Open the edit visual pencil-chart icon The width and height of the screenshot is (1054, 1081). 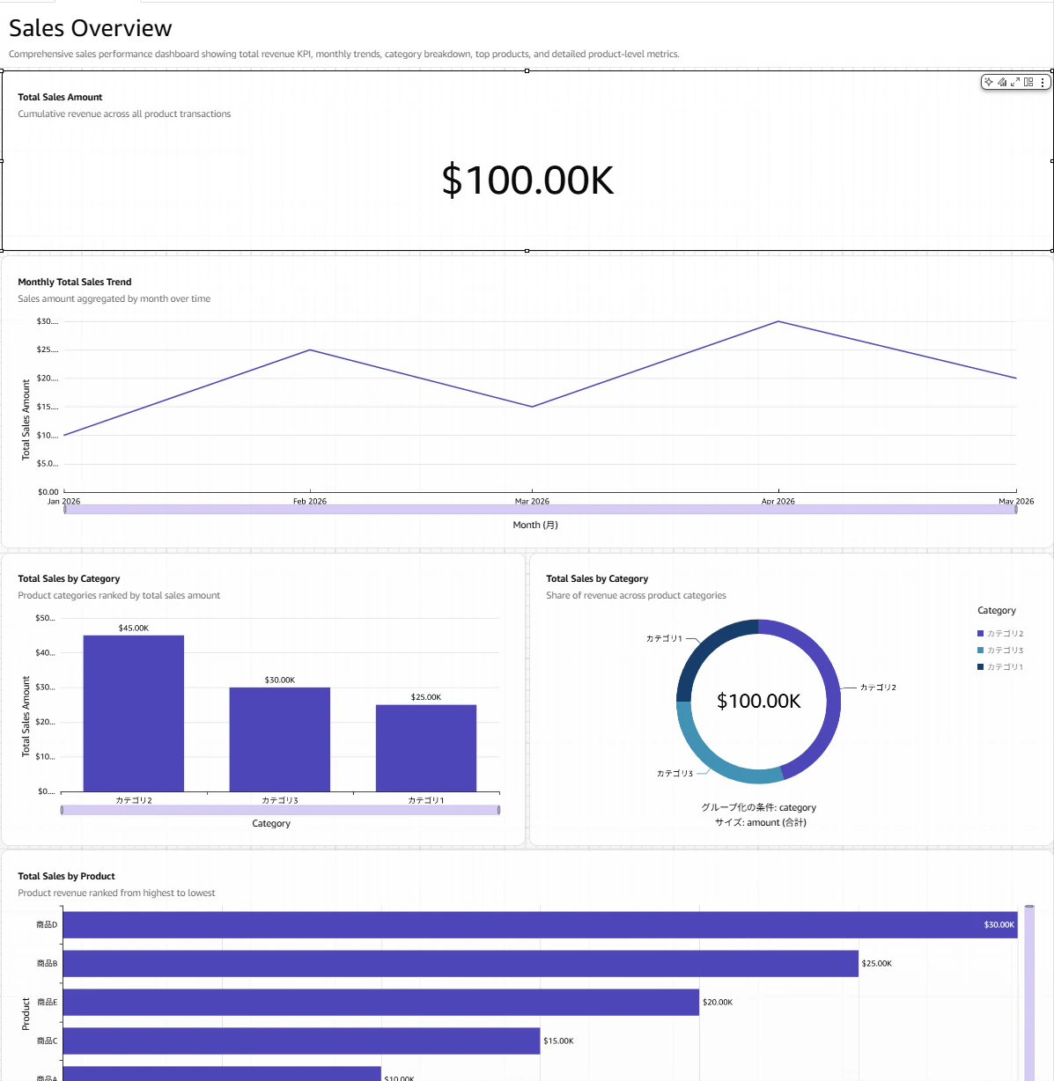click(1002, 82)
